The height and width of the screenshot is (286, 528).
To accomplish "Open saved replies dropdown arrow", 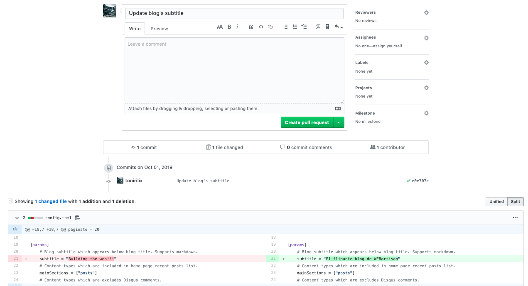I will coord(339,27).
